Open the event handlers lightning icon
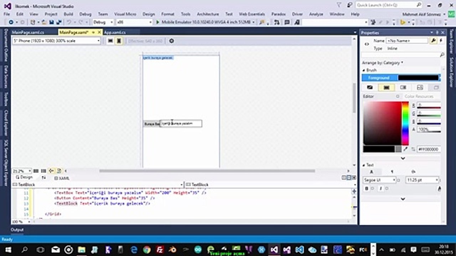 [x=441, y=41]
